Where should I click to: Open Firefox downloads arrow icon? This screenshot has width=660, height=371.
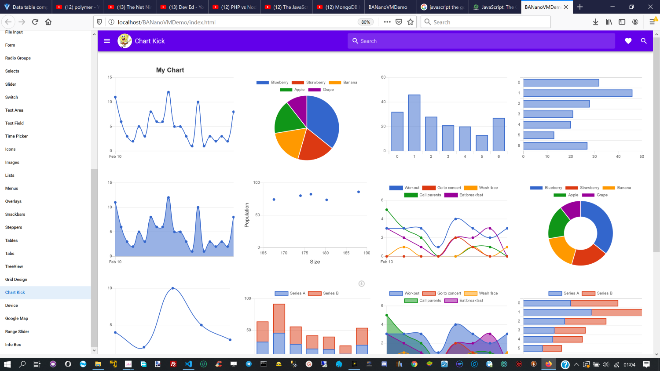coord(595,22)
